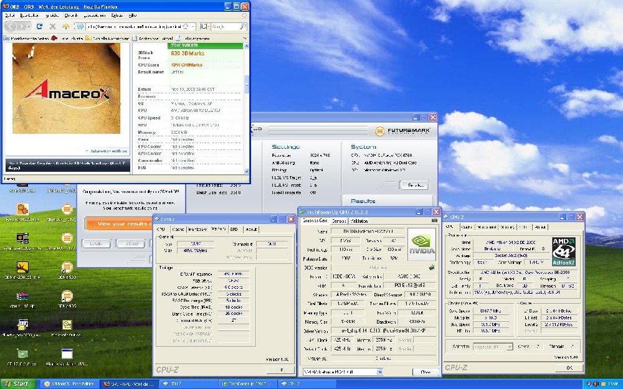Select the Memory tab in right CPU-Z window
The width and height of the screenshot is (623, 389).
(507, 227)
